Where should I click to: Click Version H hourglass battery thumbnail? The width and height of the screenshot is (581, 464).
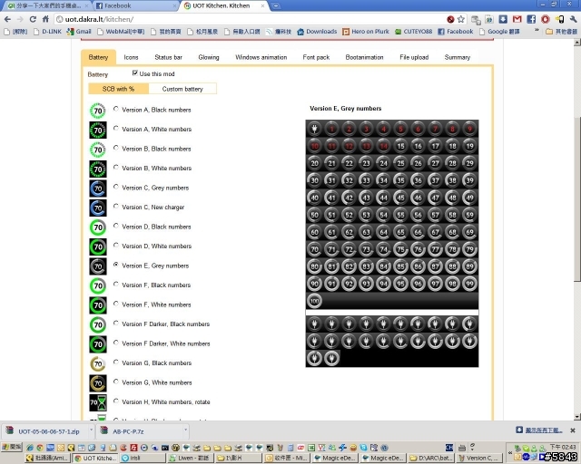click(97, 402)
